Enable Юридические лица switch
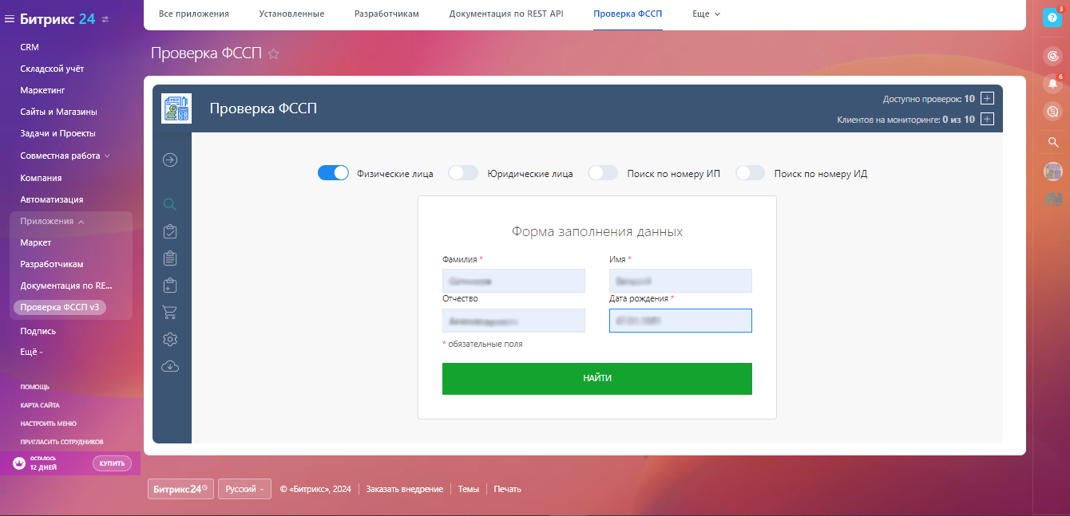 463,173
